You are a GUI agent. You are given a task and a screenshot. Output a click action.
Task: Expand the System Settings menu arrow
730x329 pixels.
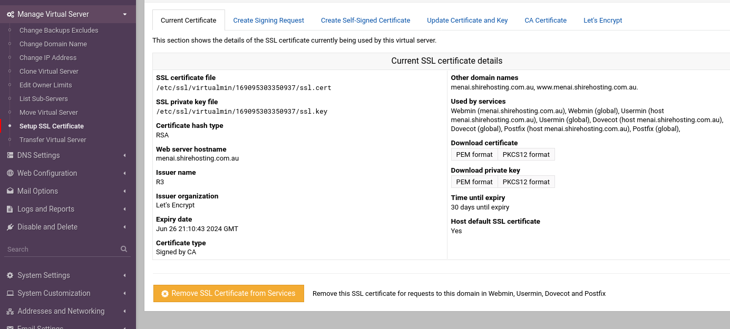click(125, 275)
